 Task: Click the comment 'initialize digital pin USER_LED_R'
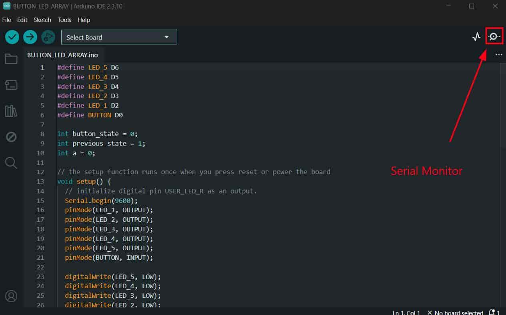(x=161, y=191)
